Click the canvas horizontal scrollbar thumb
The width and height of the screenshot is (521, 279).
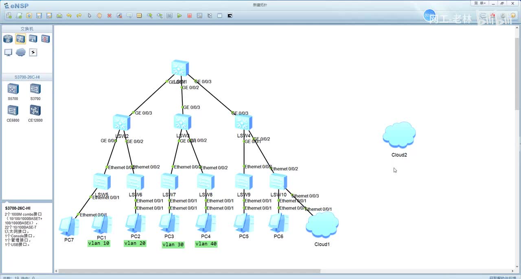(189, 271)
